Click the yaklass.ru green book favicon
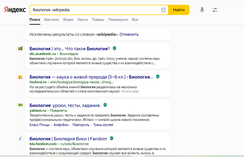 pyautogui.click(x=20, y=105)
